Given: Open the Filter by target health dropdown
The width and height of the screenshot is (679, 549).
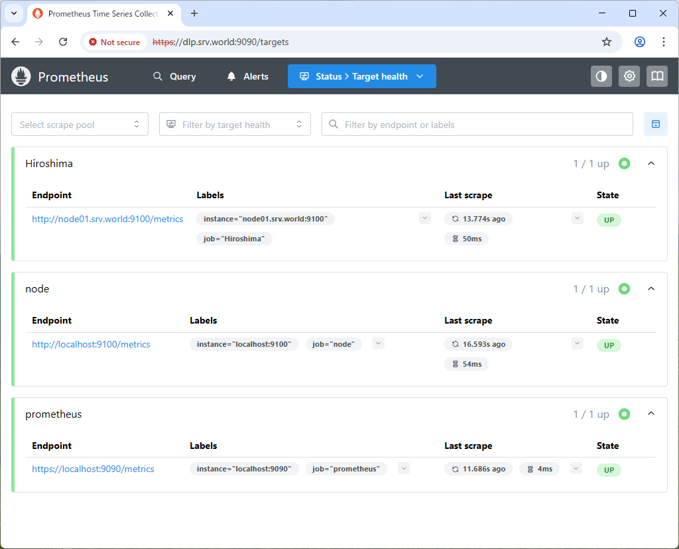Looking at the screenshot, I should (235, 124).
